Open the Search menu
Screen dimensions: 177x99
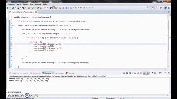pos(19,4)
